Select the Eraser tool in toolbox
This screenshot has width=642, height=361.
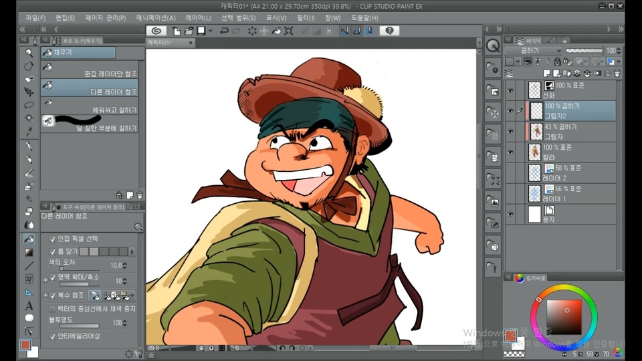point(29,212)
